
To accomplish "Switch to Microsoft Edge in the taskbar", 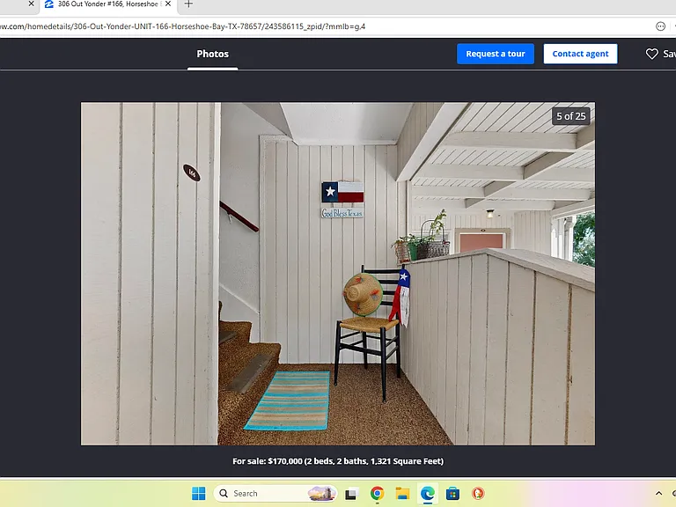I will pyautogui.click(x=427, y=493).
